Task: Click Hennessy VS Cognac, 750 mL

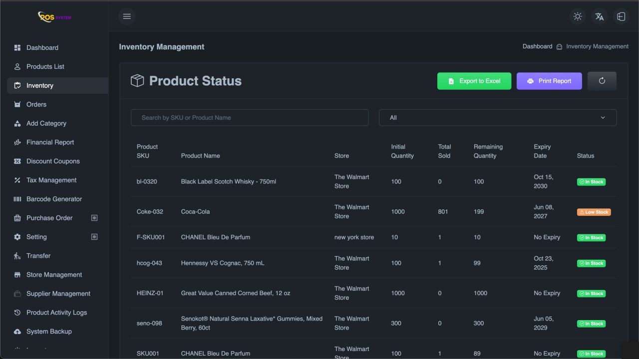Action: (223, 263)
